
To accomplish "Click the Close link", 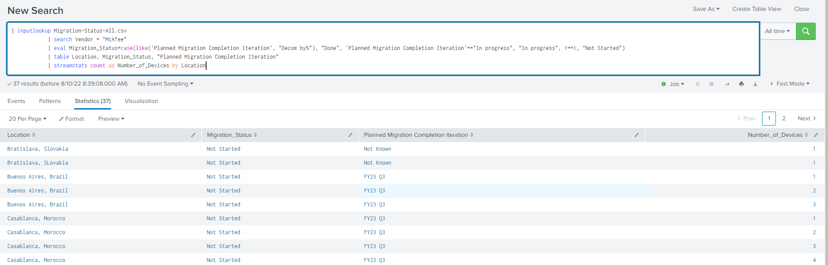I will [x=802, y=9].
